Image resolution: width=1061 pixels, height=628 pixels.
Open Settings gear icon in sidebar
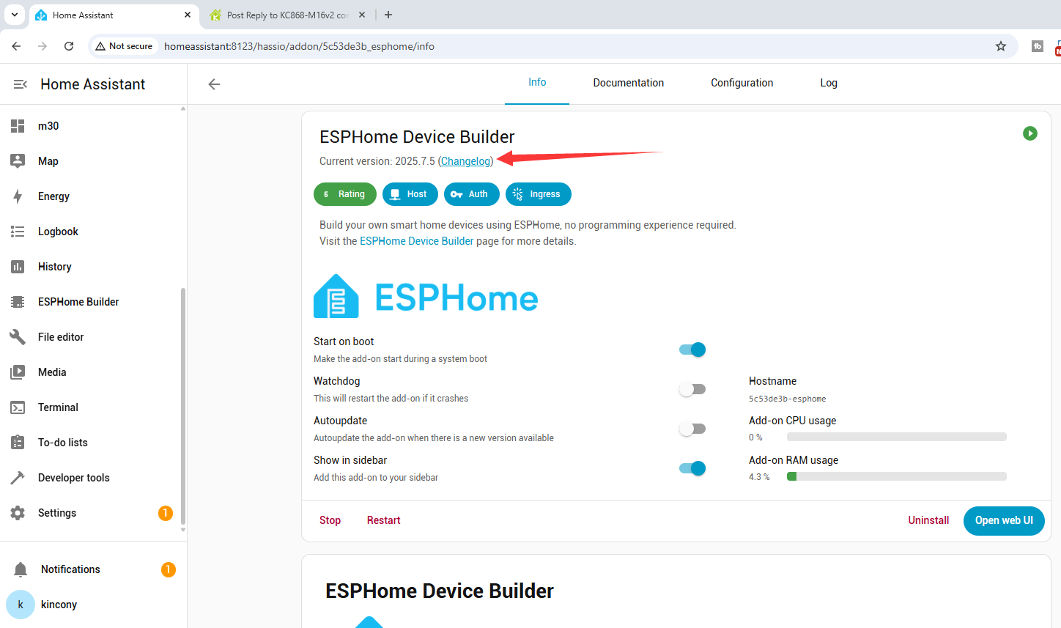click(18, 513)
